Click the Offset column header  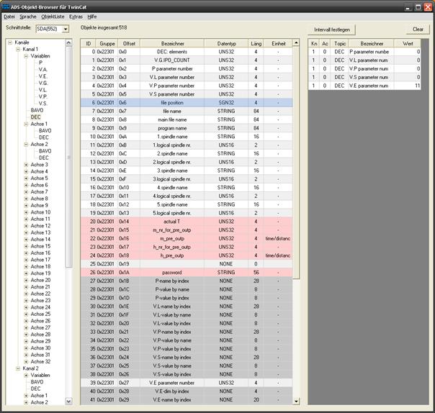pos(129,43)
